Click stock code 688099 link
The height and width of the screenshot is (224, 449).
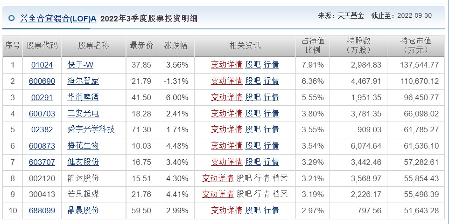click(42, 210)
